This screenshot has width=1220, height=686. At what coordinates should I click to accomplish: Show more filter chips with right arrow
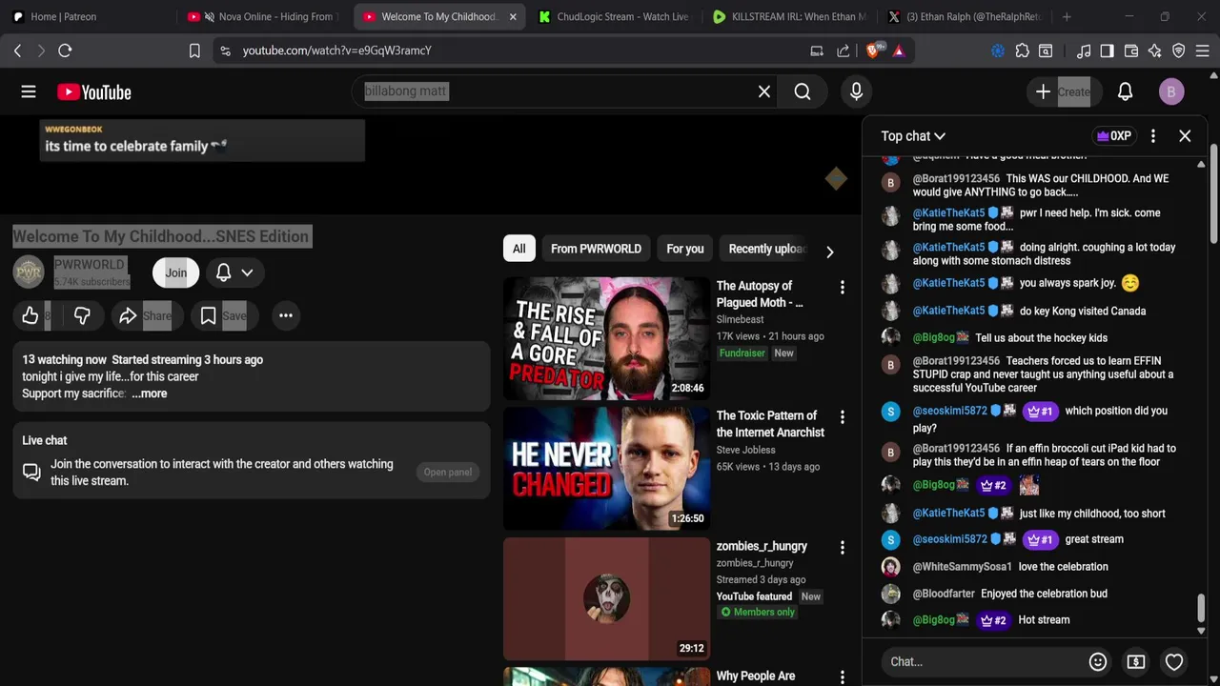click(829, 252)
